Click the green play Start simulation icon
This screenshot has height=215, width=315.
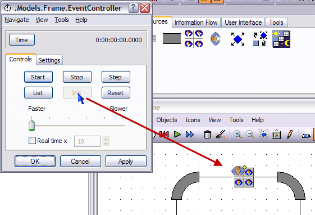coord(177,135)
